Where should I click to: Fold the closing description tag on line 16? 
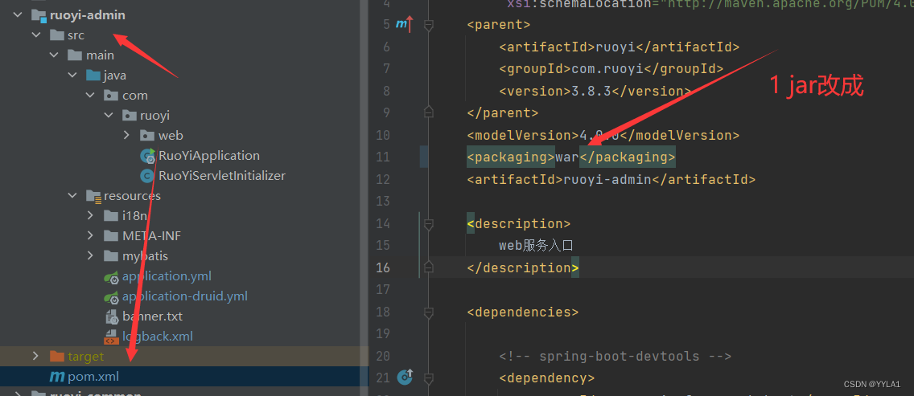coord(428,267)
